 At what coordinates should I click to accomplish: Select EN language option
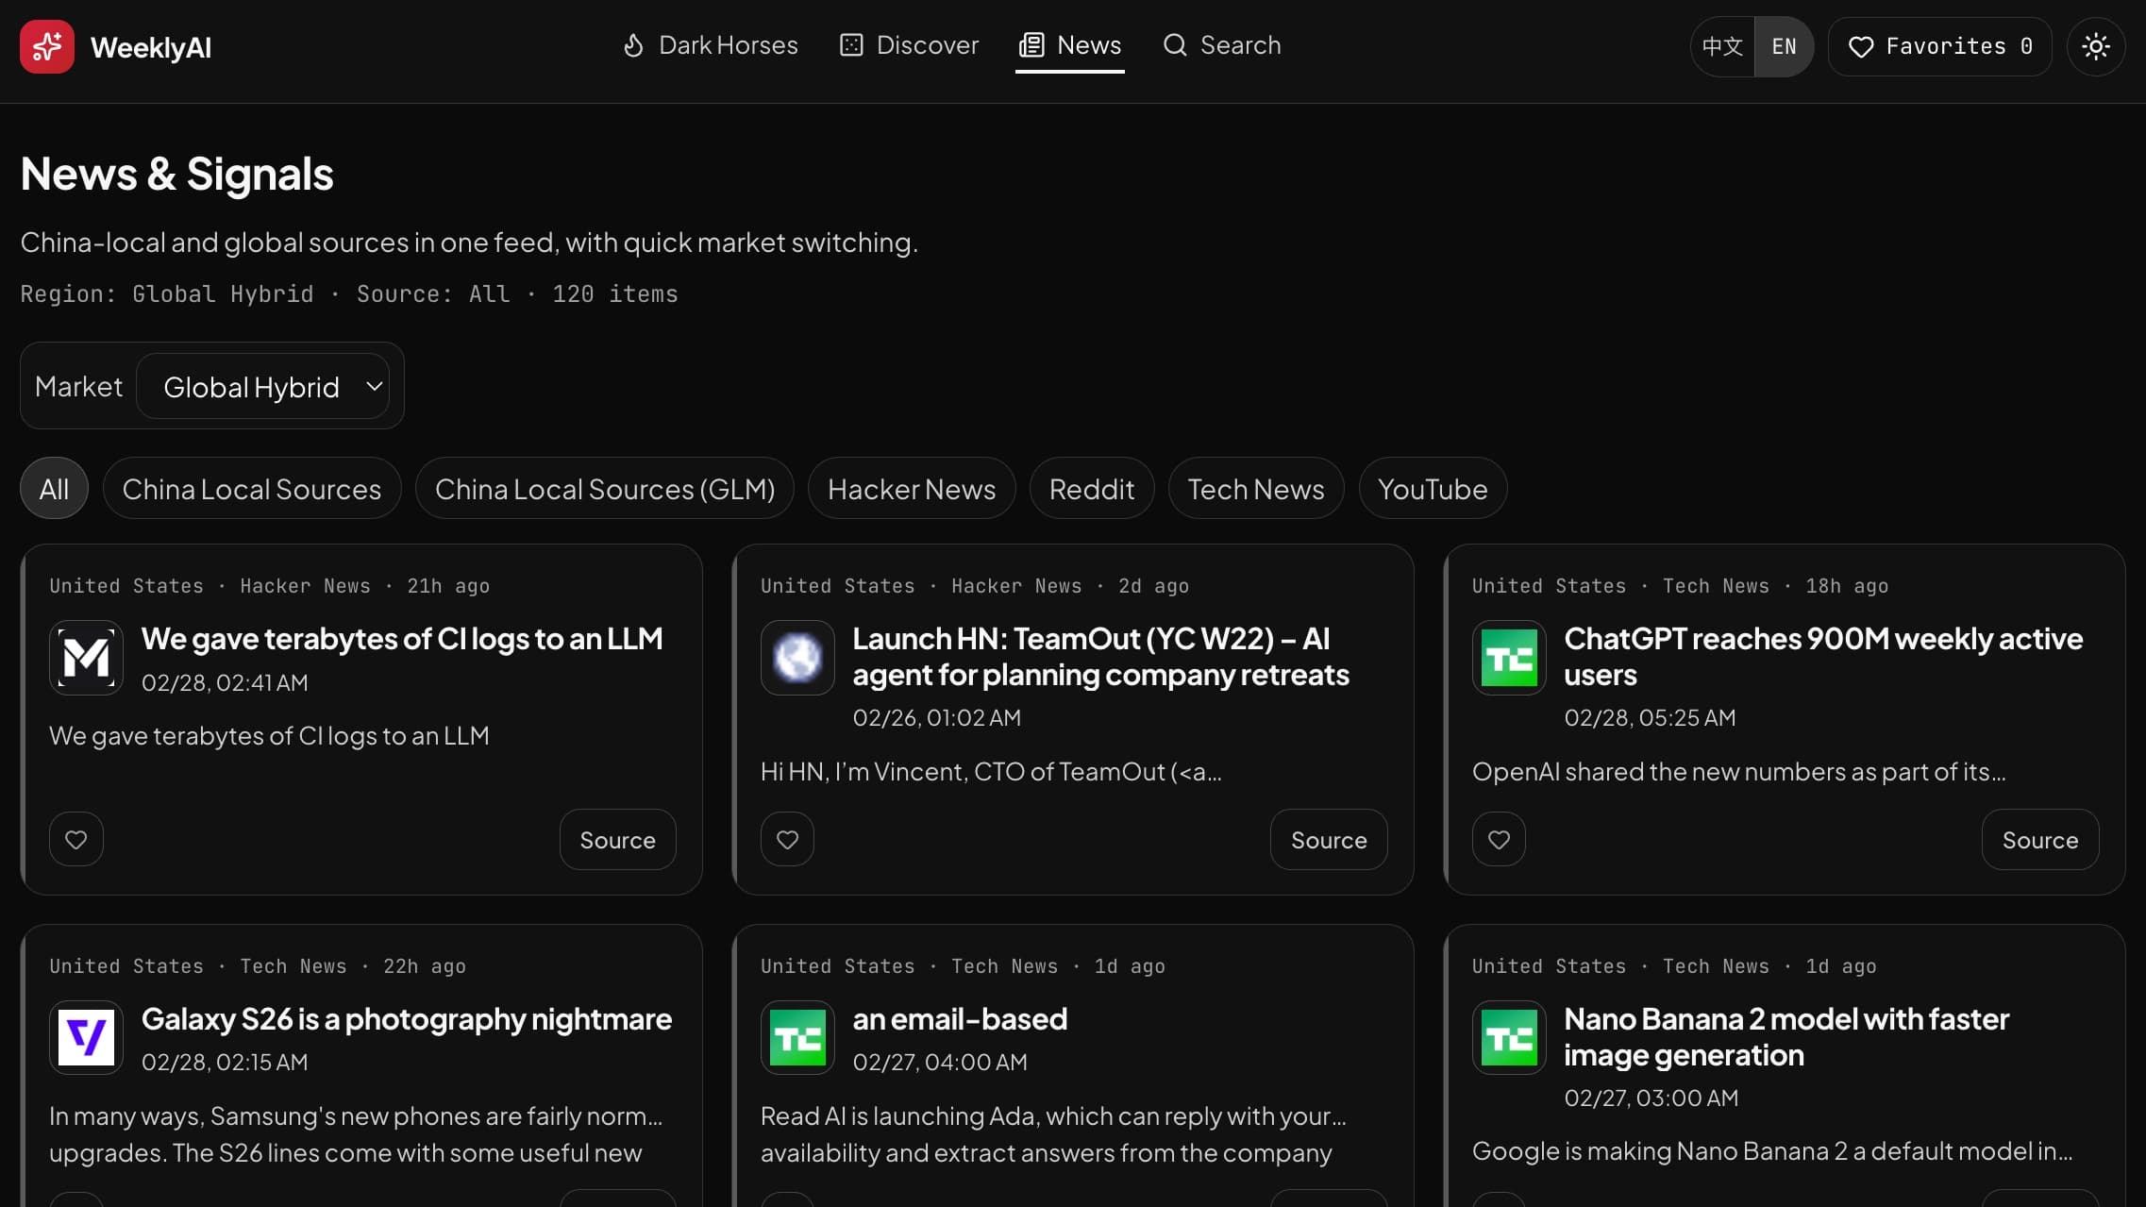tap(1783, 46)
